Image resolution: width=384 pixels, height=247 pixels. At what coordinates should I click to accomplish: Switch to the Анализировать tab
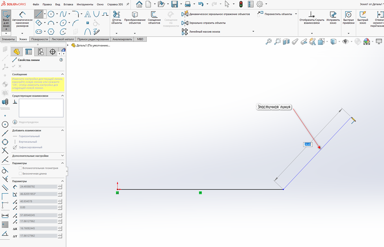(122, 39)
